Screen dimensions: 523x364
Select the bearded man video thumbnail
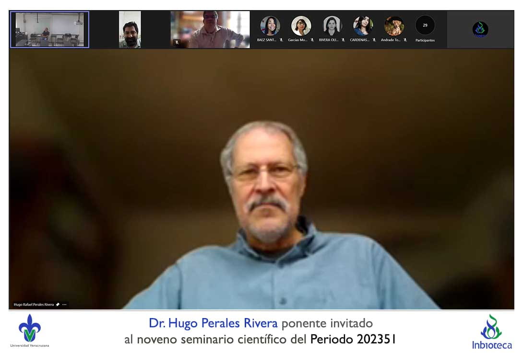pyautogui.click(x=130, y=30)
